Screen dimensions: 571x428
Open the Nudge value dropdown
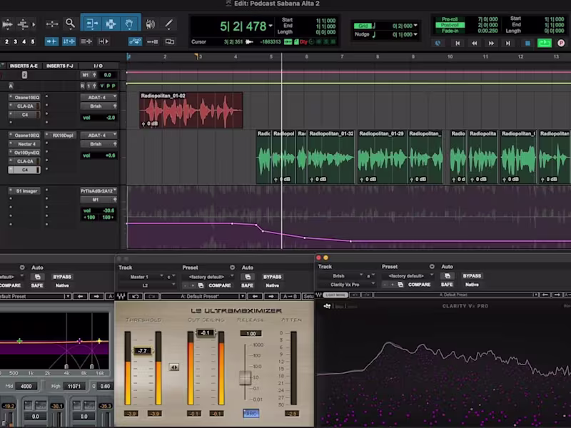pos(415,34)
